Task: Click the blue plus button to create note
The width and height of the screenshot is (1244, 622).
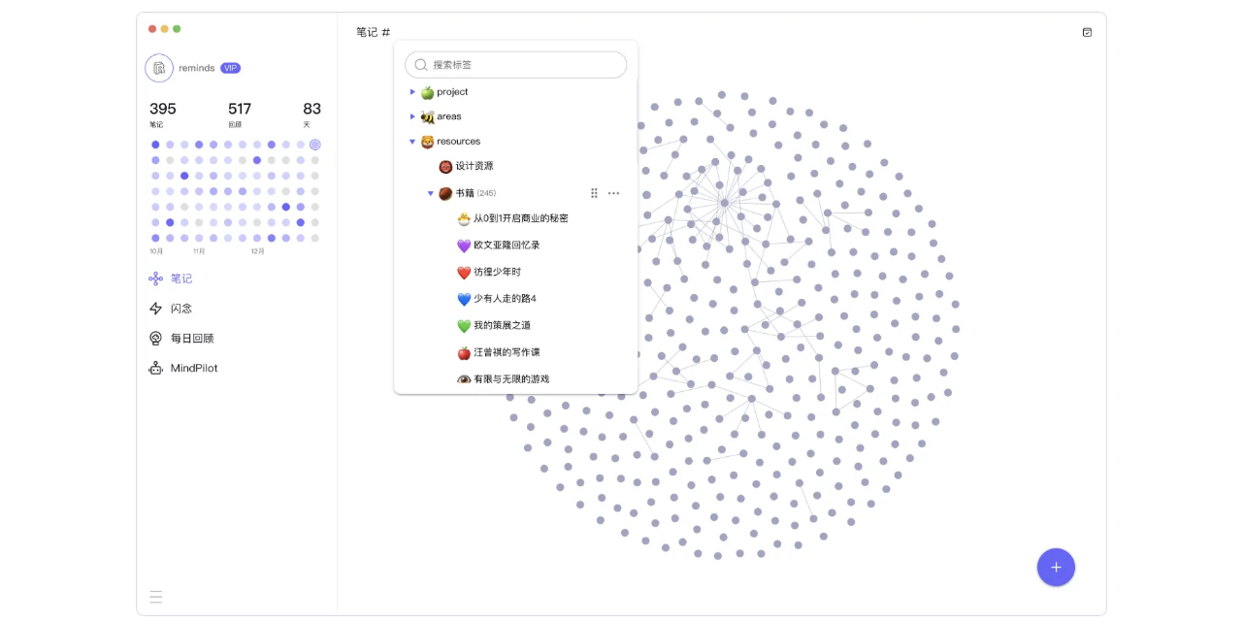Action: point(1056,567)
